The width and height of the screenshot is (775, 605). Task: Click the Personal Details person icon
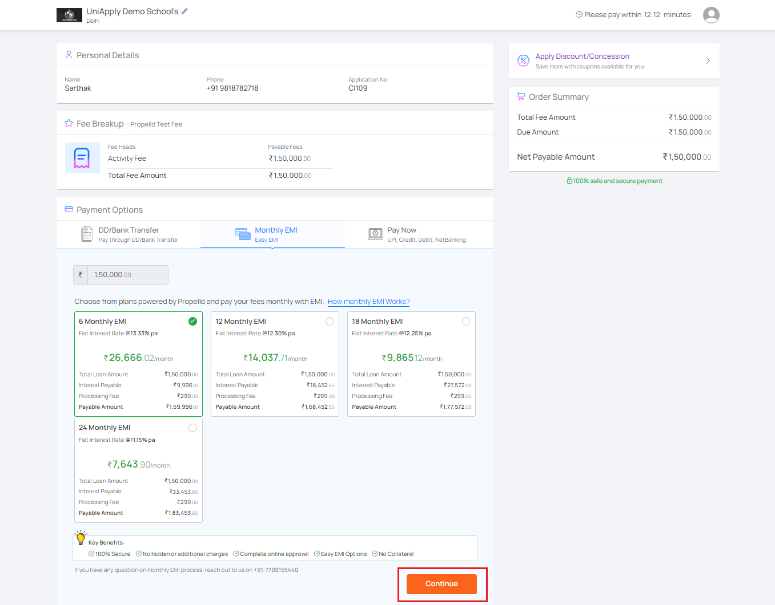tap(69, 55)
